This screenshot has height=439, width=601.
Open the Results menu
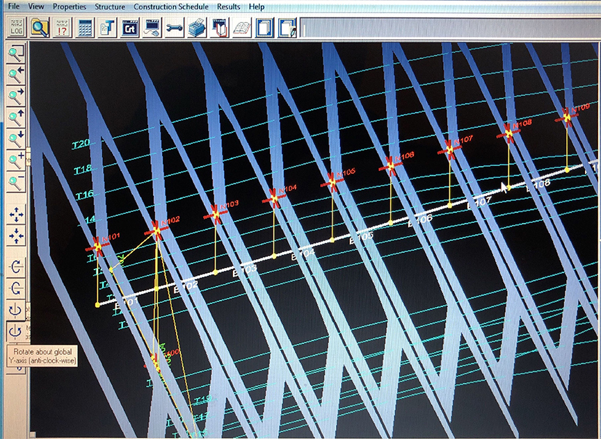(x=228, y=6)
